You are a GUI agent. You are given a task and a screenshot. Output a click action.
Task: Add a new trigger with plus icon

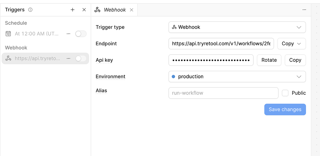tap(72, 10)
